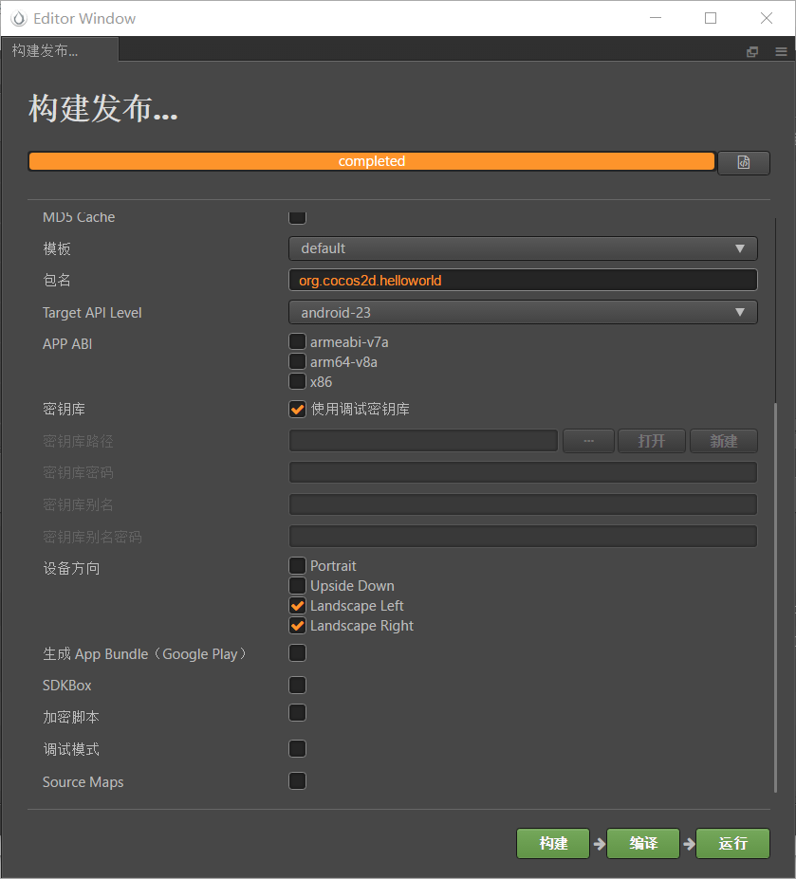Enable Portrait device orientation
The image size is (796, 879).
click(x=297, y=566)
